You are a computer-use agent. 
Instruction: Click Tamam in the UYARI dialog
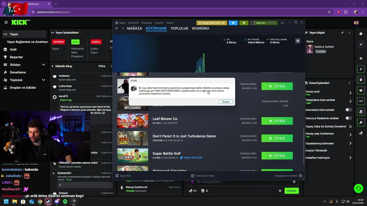pyautogui.click(x=226, y=102)
